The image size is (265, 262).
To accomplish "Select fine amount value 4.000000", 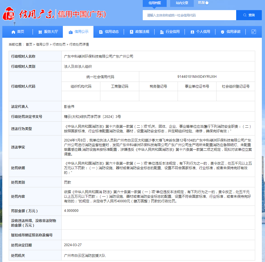I will pyautogui.click(x=71, y=211).
